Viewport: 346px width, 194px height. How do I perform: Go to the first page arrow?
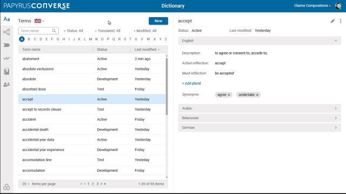coord(81,184)
